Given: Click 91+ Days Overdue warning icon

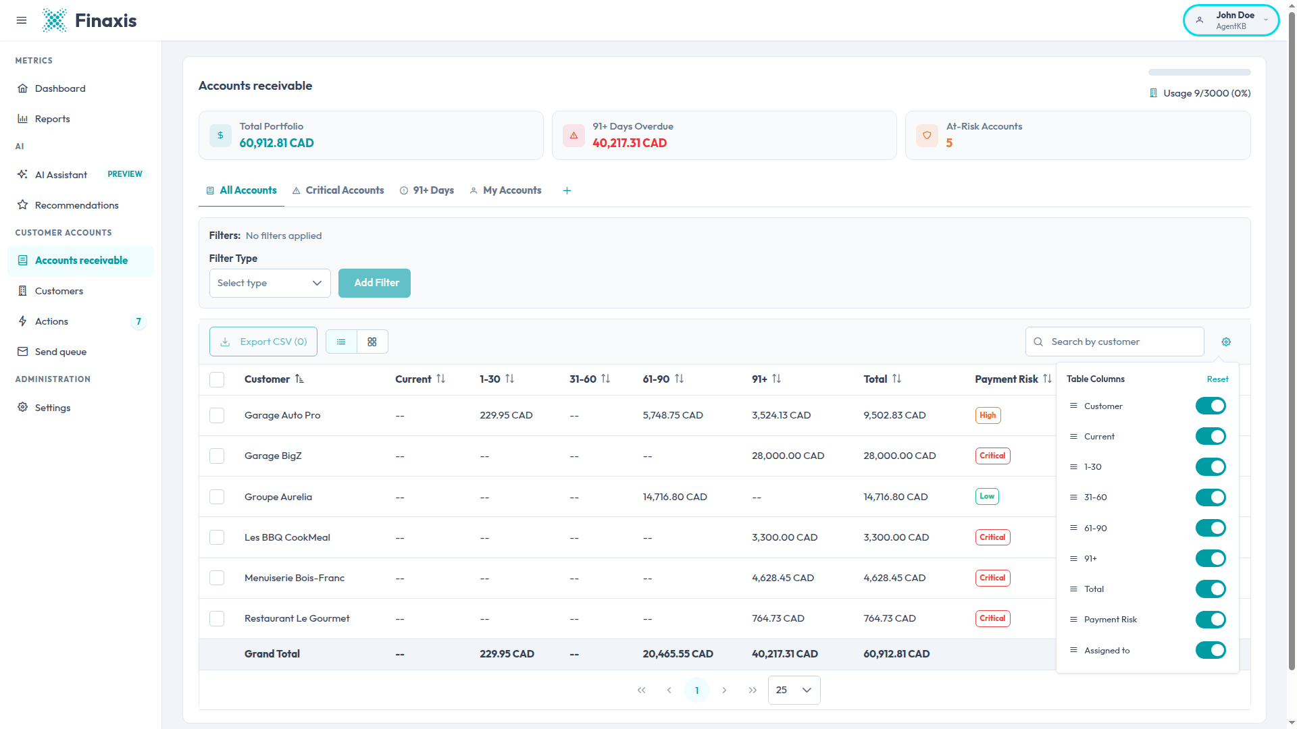Looking at the screenshot, I should (574, 136).
